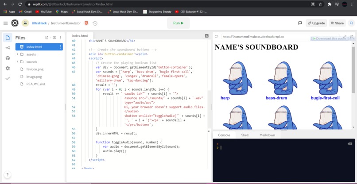Screen dimensions: 357x184
Task: Switch to the Markdown tab
Action: [267, 135]
